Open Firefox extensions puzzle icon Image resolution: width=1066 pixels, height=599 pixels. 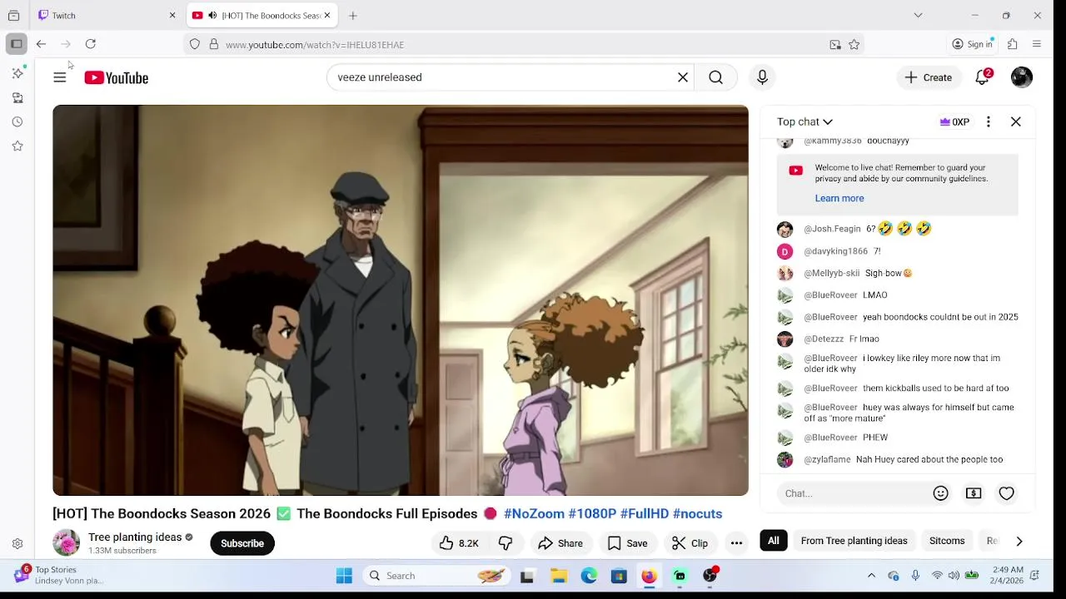[x=1013, y=44]
